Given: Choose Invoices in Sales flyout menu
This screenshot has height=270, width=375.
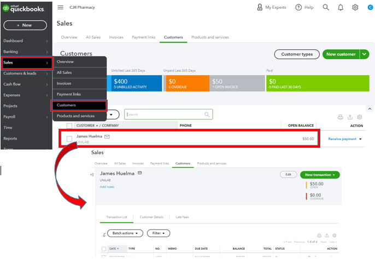Looking at the screenshot, I should (80, 83).
